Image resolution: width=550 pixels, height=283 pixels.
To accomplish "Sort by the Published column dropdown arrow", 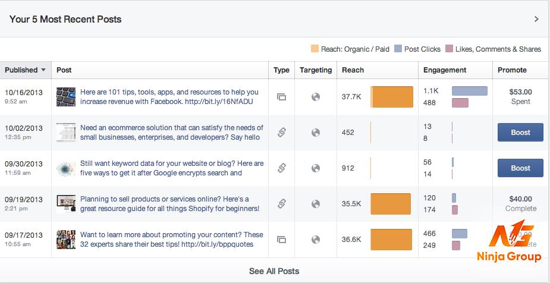I will (43, 70).
